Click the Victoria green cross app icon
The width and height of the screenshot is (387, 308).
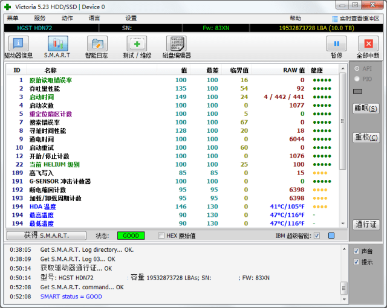(x=8, y=7)
